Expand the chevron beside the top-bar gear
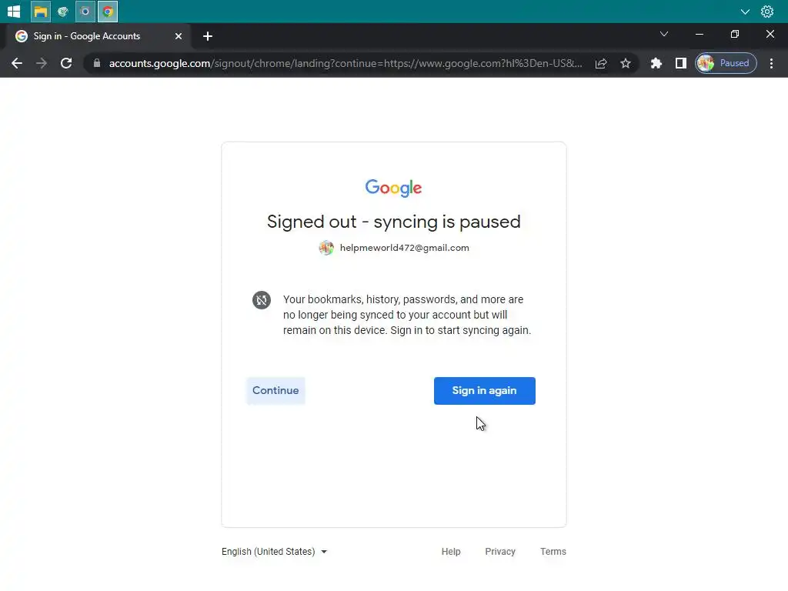This screenshot has height=591, width=788. click(745, 12)
